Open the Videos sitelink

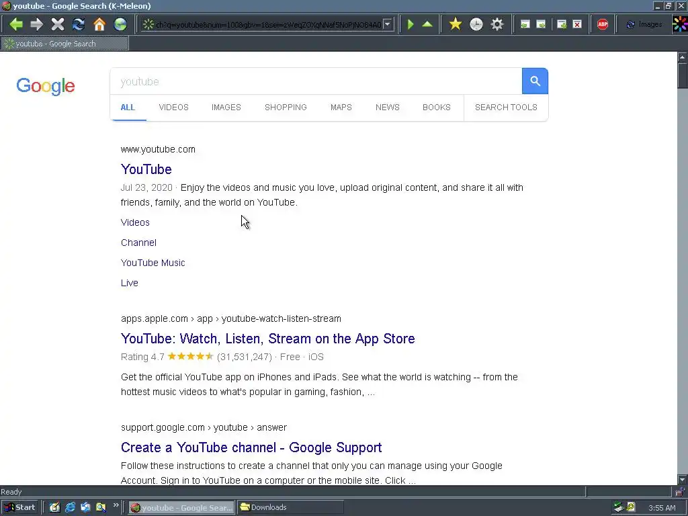tap(135, 222)
